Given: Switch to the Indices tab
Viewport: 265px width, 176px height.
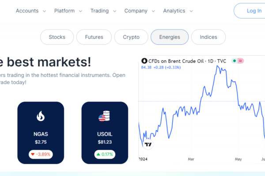Looking at the screenshot, I should (208, 37).
